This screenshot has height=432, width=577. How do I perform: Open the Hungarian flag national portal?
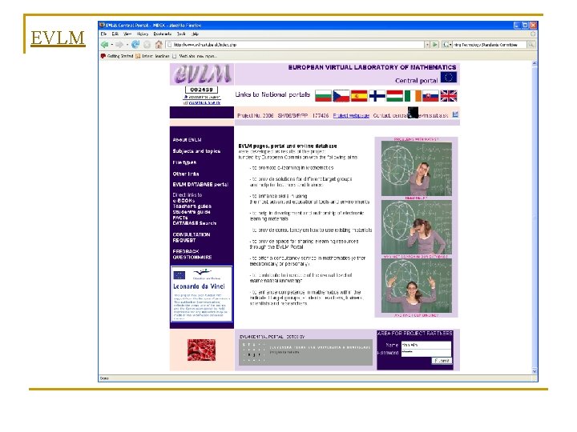tap(394, 95)
